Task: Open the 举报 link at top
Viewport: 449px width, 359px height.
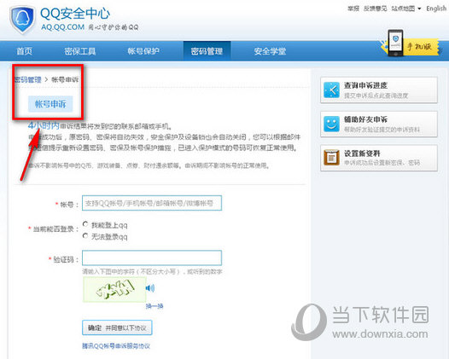Action: 353,9
